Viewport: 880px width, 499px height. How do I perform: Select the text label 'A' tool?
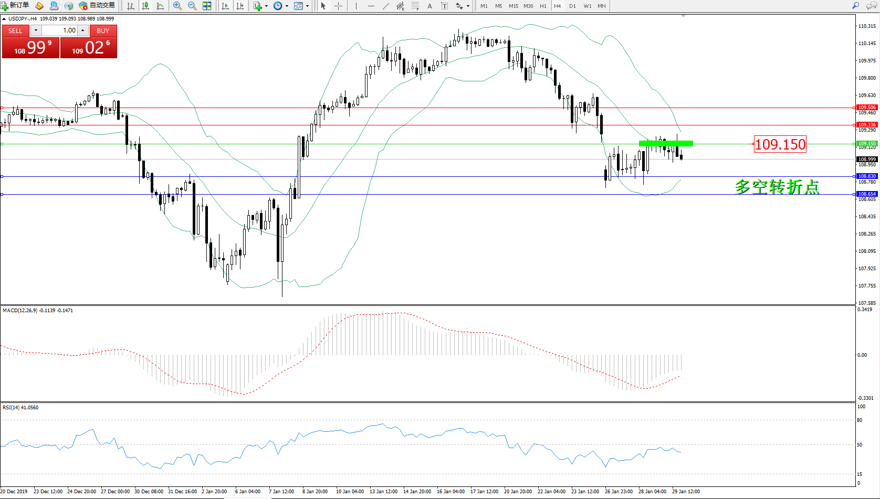pos(429,6)
